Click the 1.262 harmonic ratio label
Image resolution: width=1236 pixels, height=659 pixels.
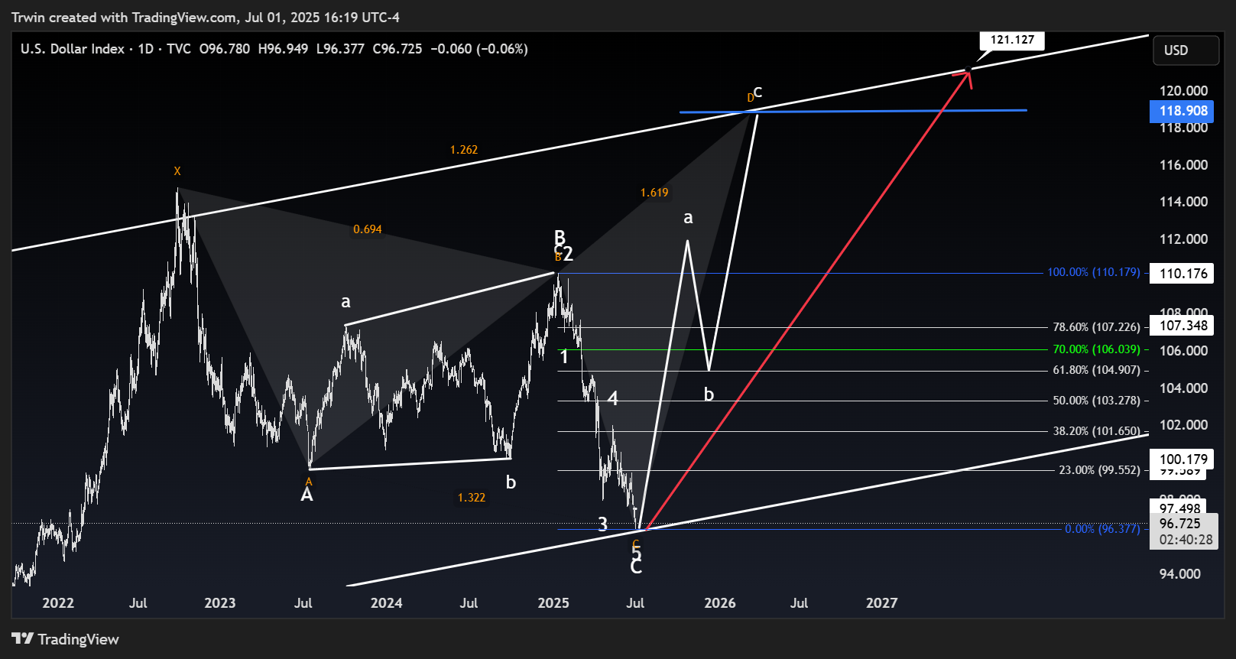pyautogui.click(x=463, y=150)
